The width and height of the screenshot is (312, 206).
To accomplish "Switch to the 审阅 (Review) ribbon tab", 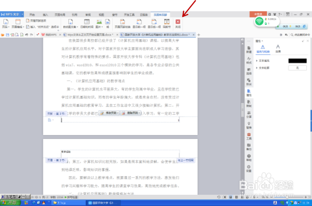I will pos(88,15).
